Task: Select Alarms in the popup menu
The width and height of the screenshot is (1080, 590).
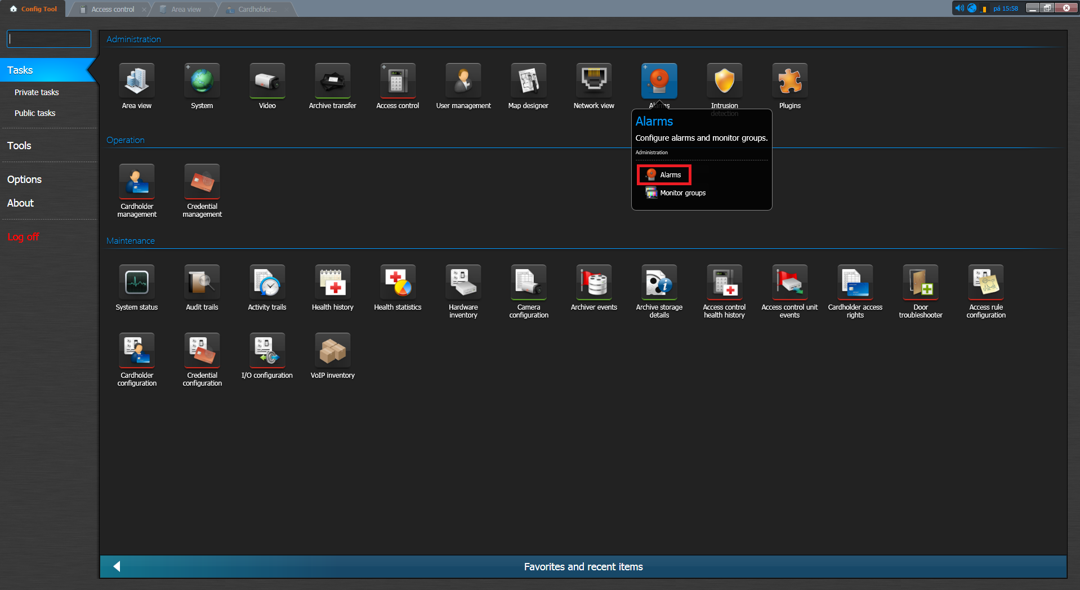Action: [x=664, y=175]
